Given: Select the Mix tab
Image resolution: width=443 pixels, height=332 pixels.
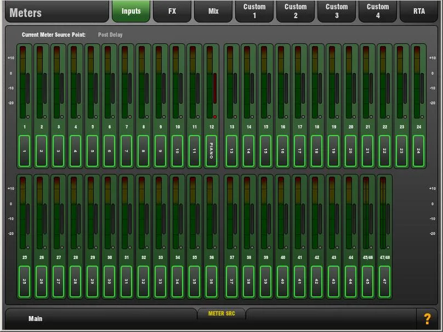Looking at the screenshot, I should pyautogui.click(x=213, y=11).
